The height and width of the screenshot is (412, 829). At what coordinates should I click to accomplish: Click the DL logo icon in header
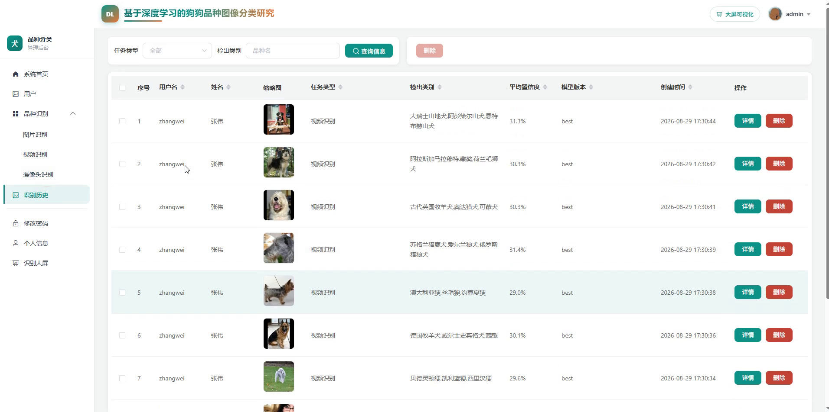coord(110,14)
